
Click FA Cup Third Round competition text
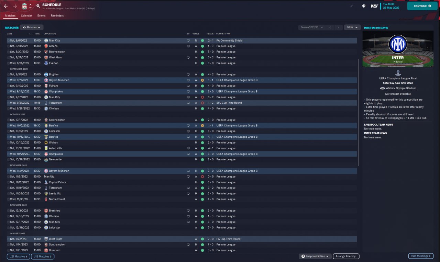[x=228, y=239]
